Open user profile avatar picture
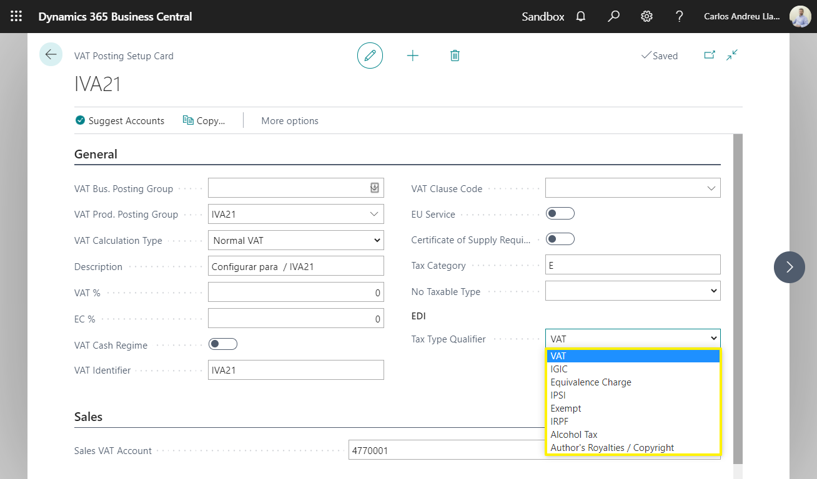Image resolution: width=817 pixels, height=479 pixels. [x=800, y=16]
